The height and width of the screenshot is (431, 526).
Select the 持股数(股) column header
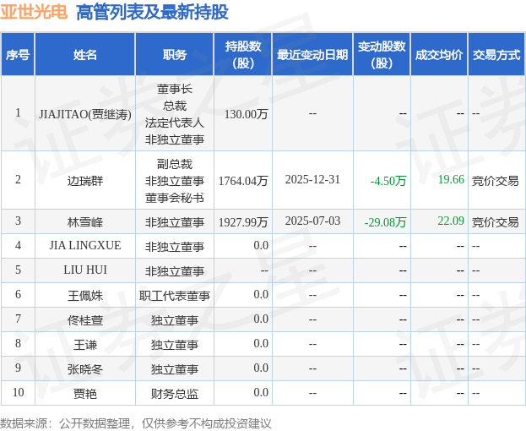coord(243,54)
